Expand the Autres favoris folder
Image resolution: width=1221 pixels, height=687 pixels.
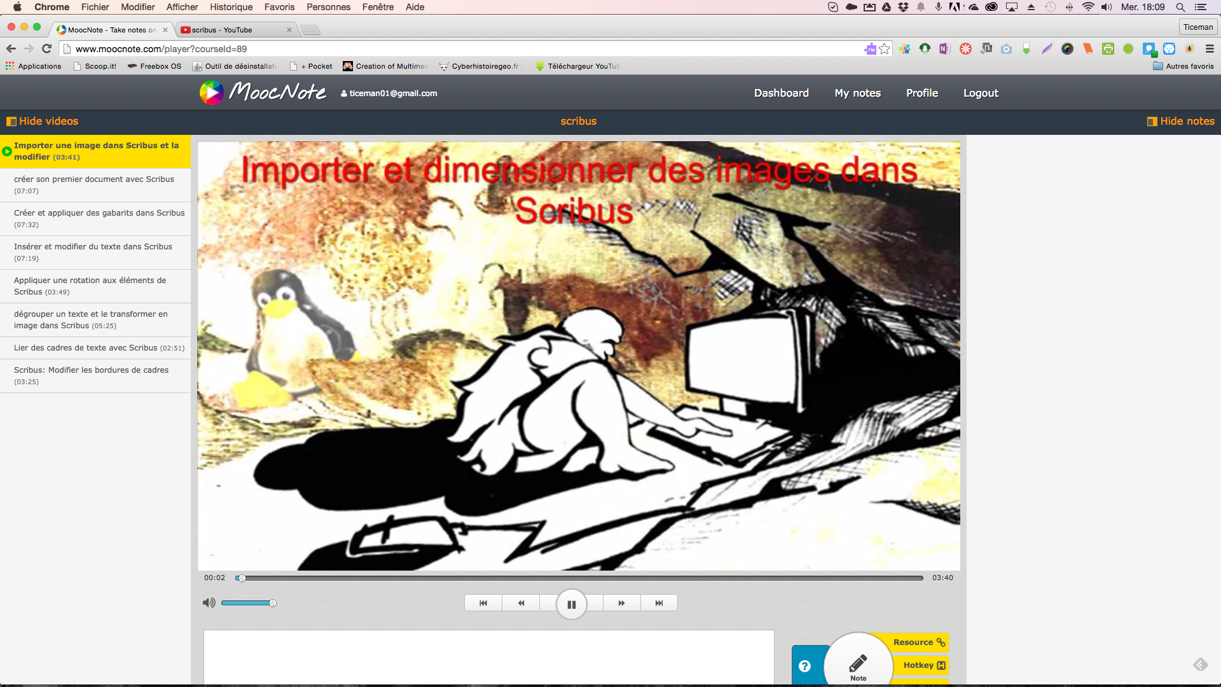click(x=1183, y=66)
